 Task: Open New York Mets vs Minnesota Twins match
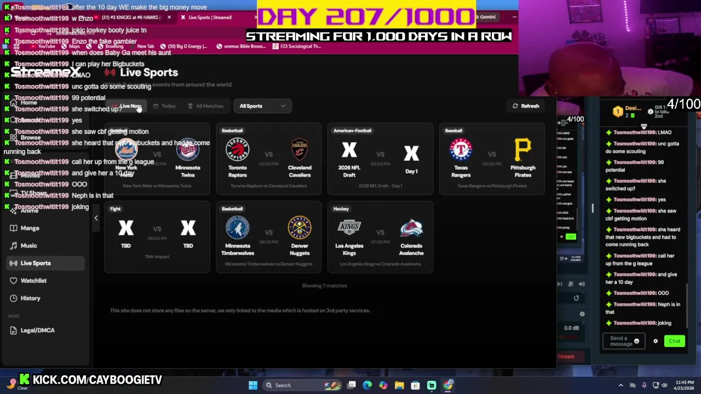point(157,159)
